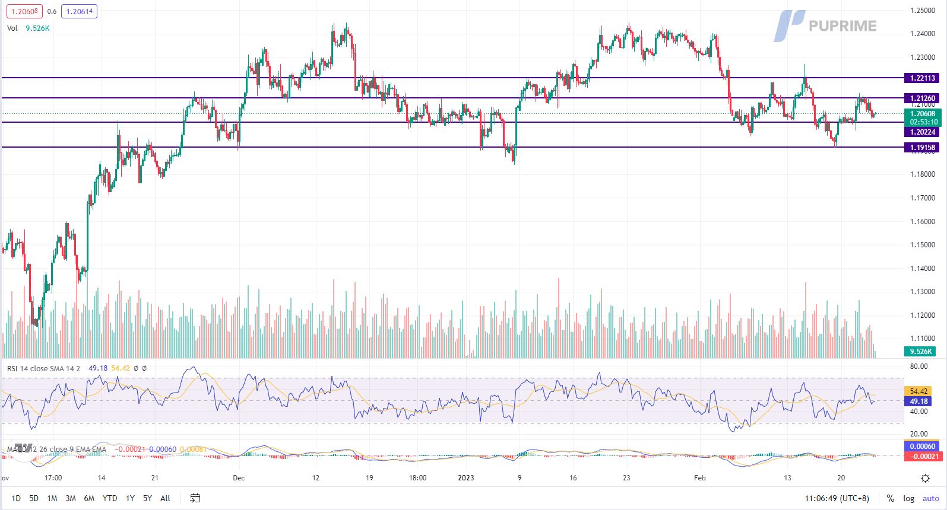Select the 5Y time range
The width and height of the screenshot is (947, 510).
pyautogui.click(x=147, y=498)
